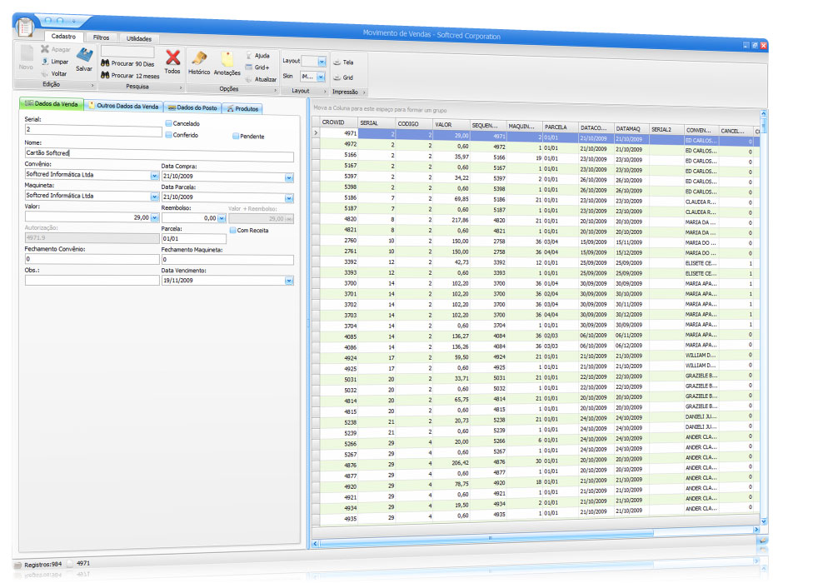Switch to the Filtros ribbon tab
The height and width of the screenshot is (583, 818).
point(101,37)
